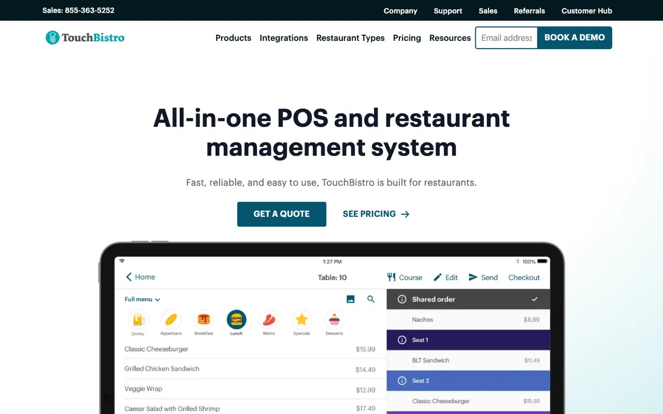This screenshot has height=414, width=663.
Task: Open the Integrations navigation menu
Action: pos(284,38)
